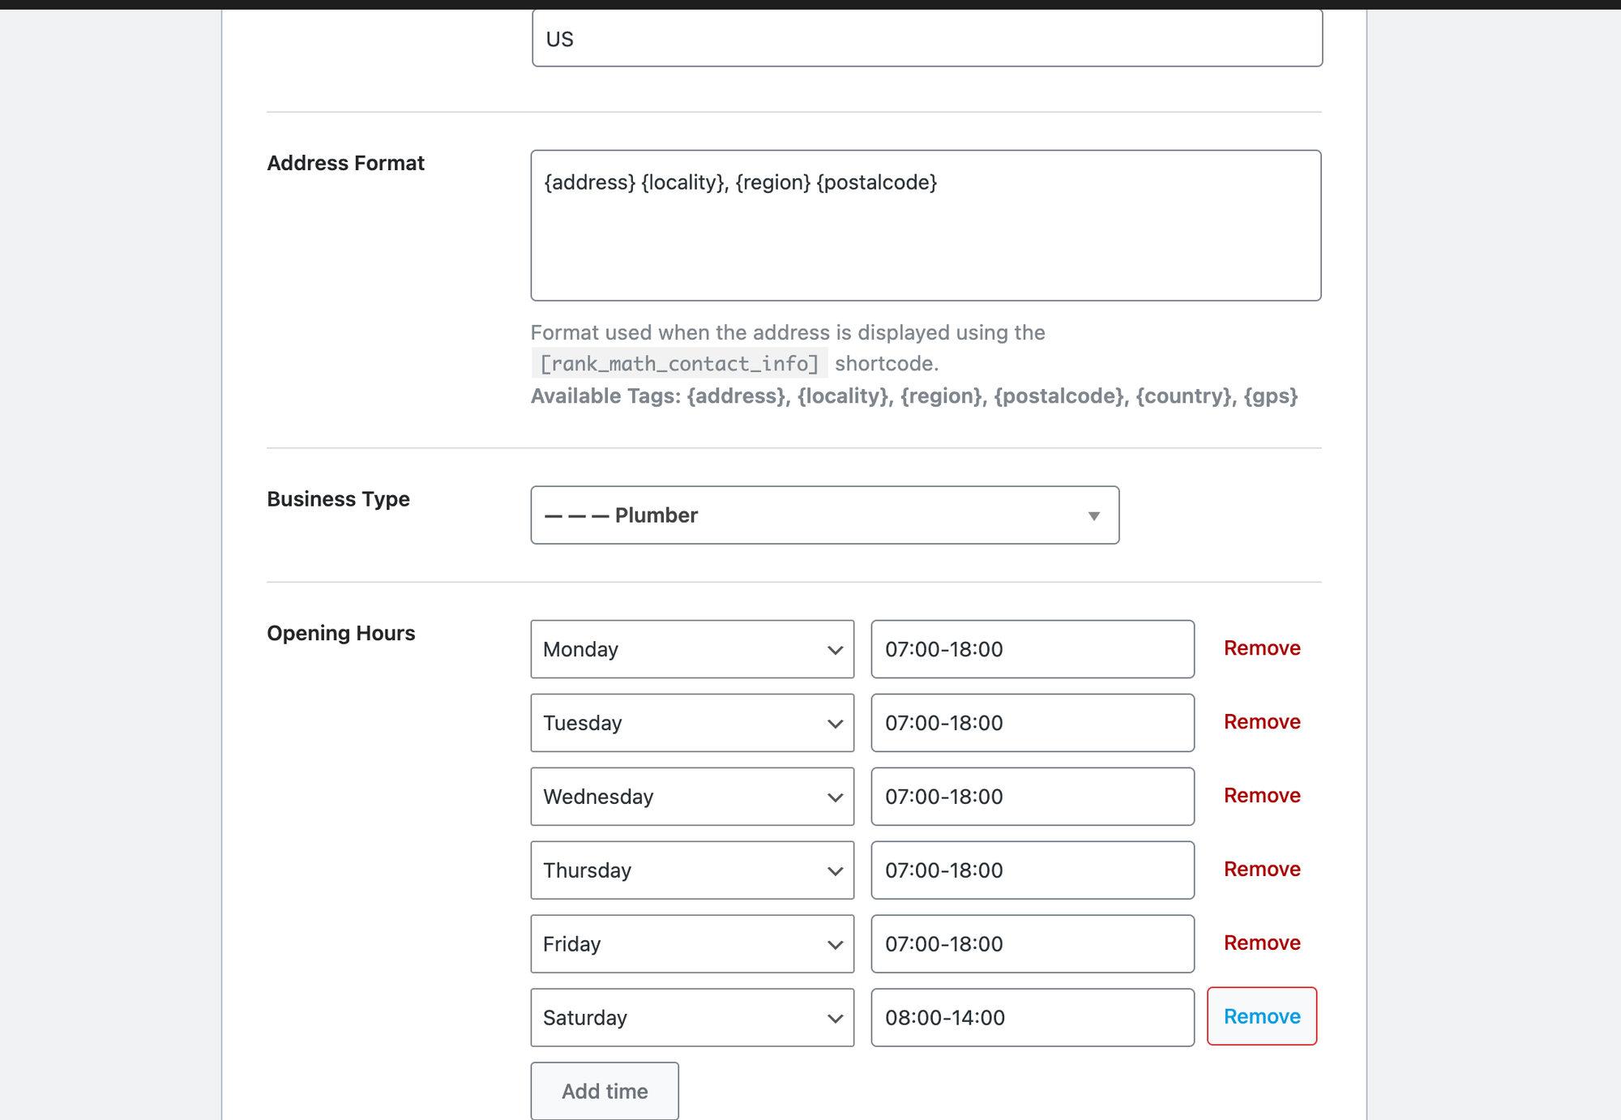This screenshot has height=1120, width=1621.
Task: Open the Business Type Plumber dropdown
Action: pyautogui.click(x=824, y=515)
